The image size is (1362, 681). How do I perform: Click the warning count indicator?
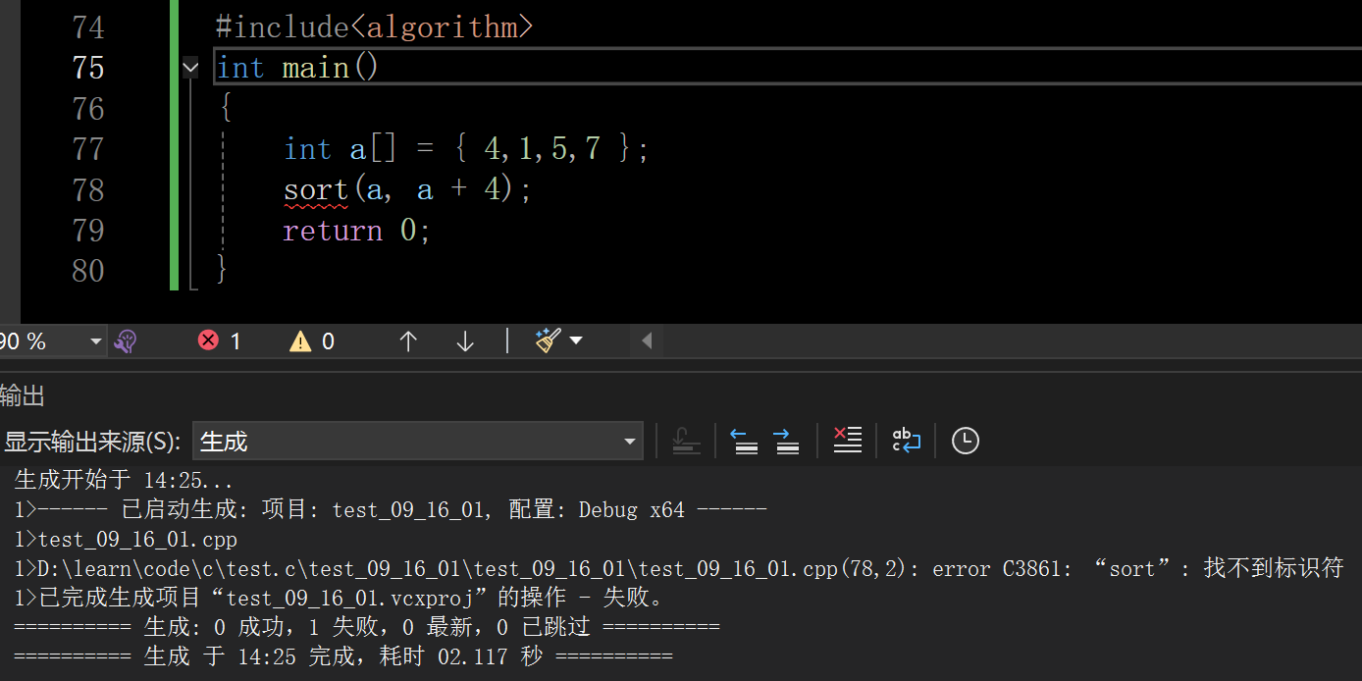(312, 341)
